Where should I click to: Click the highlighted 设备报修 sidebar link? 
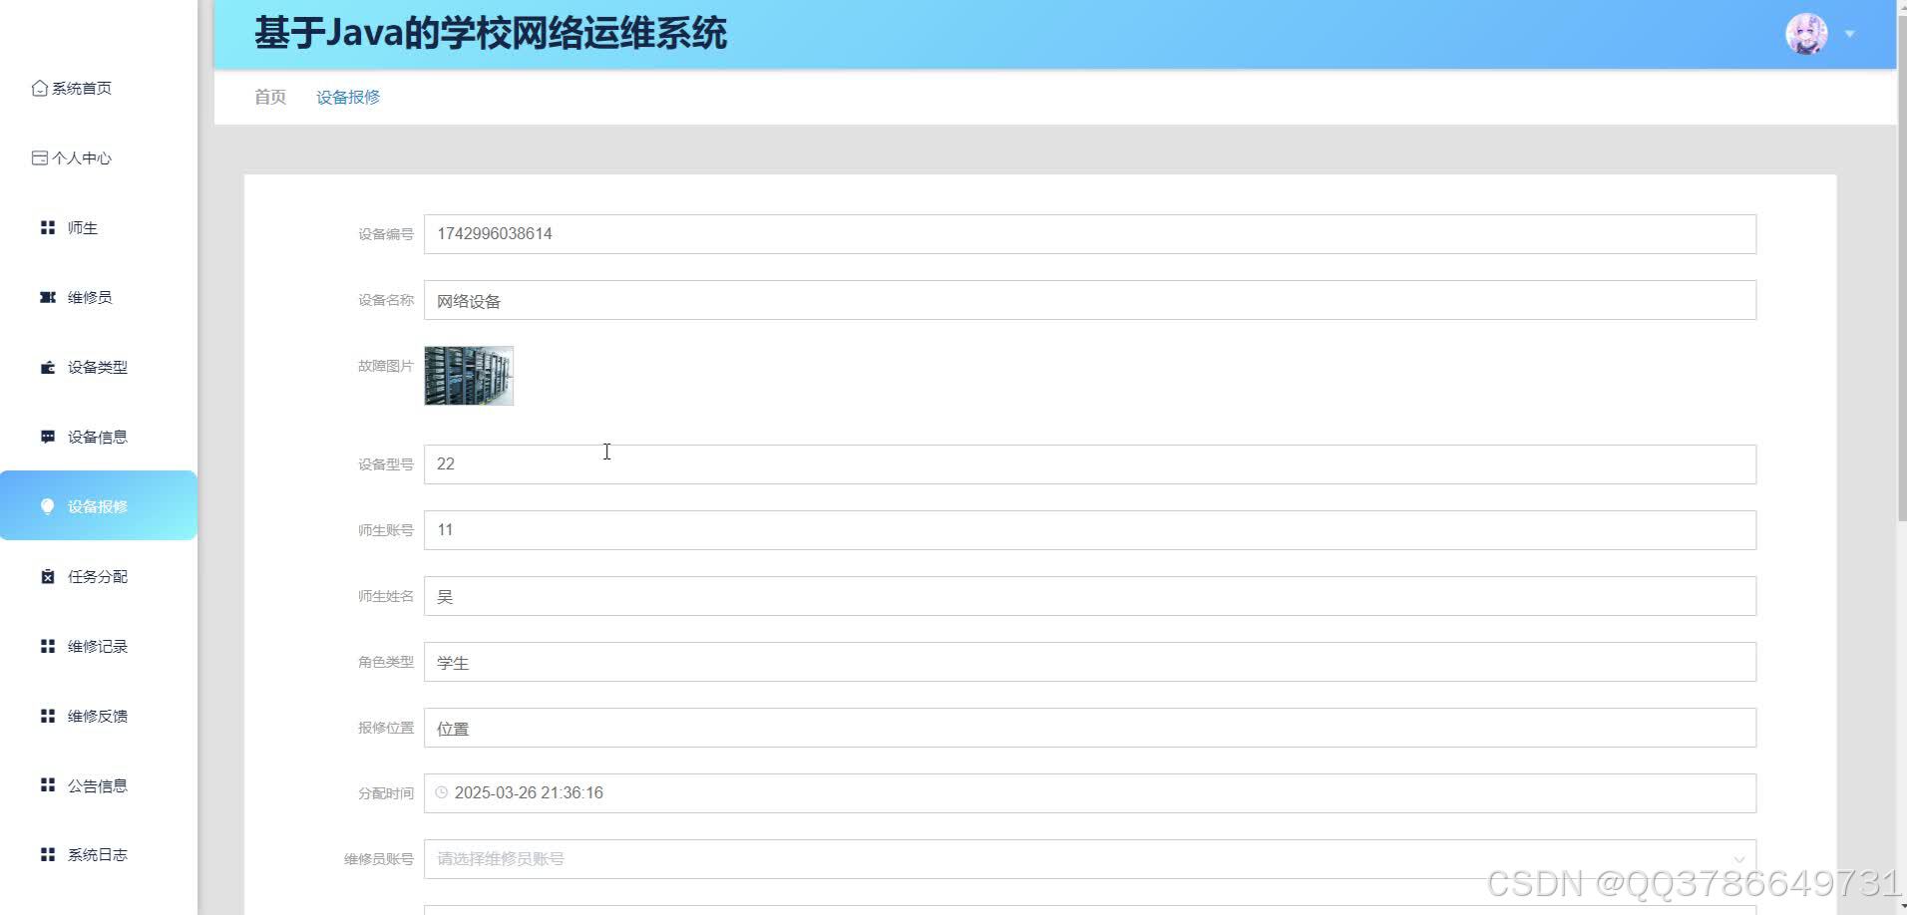pos(99,506)
